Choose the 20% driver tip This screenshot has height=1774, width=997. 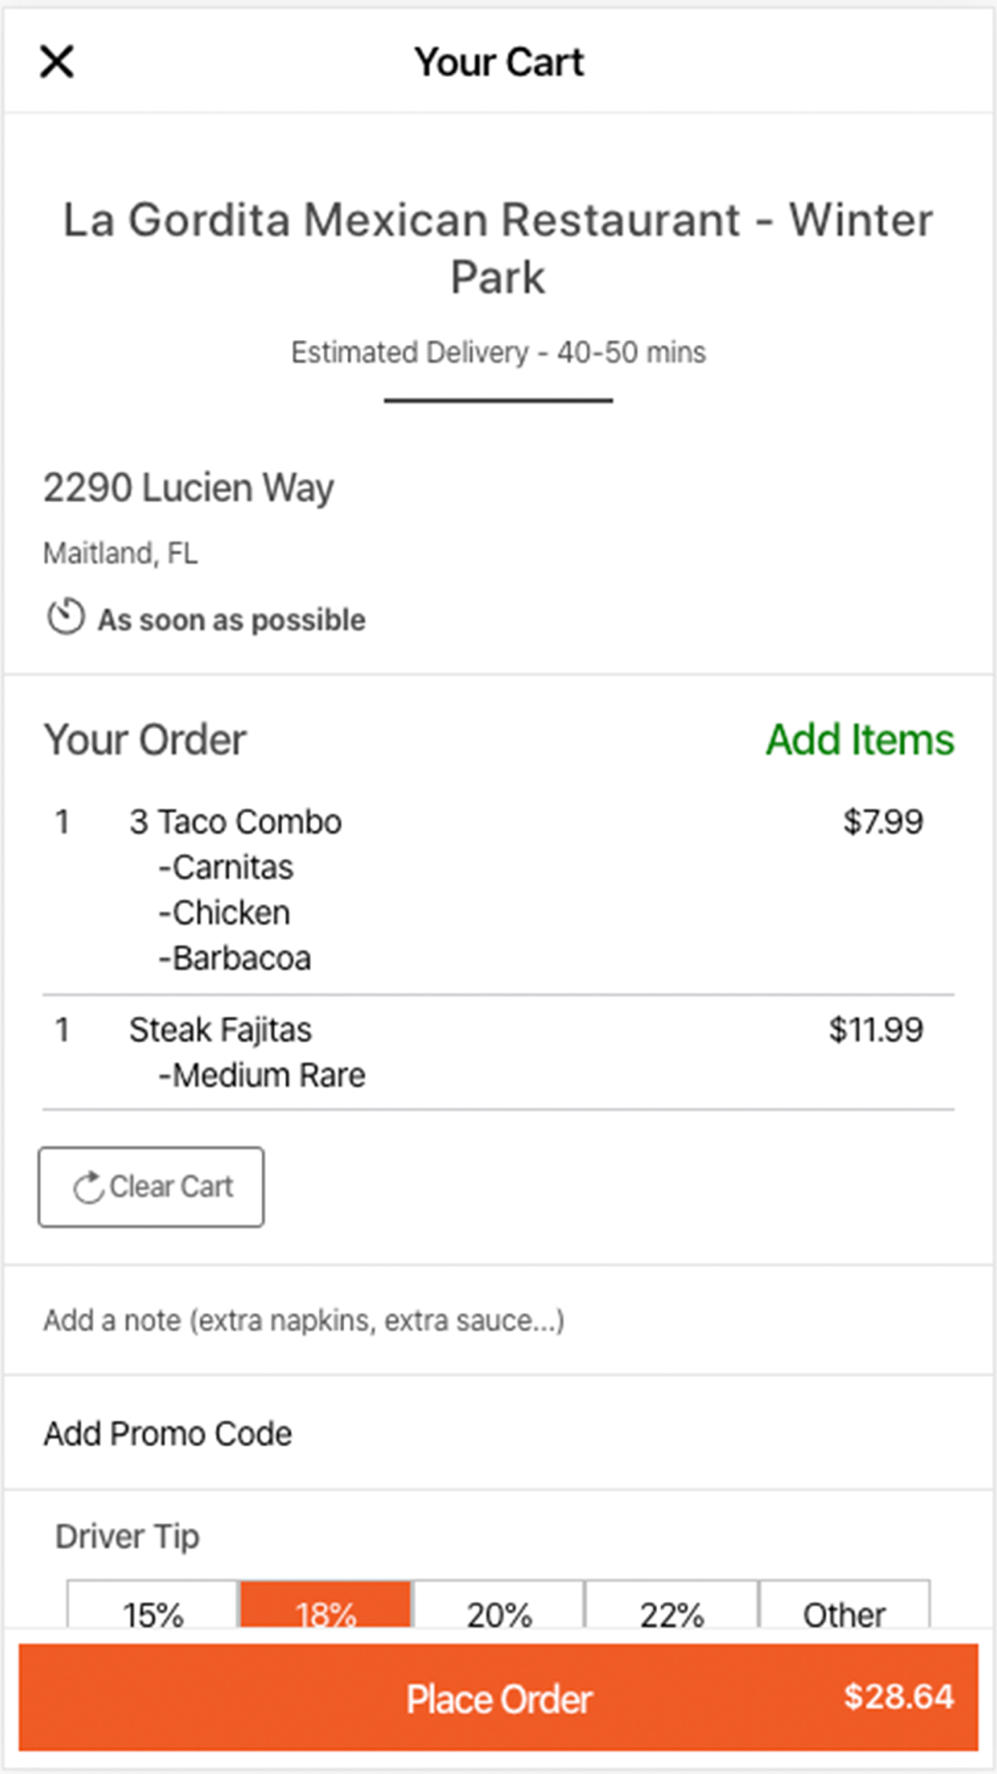coord(498,1606)
